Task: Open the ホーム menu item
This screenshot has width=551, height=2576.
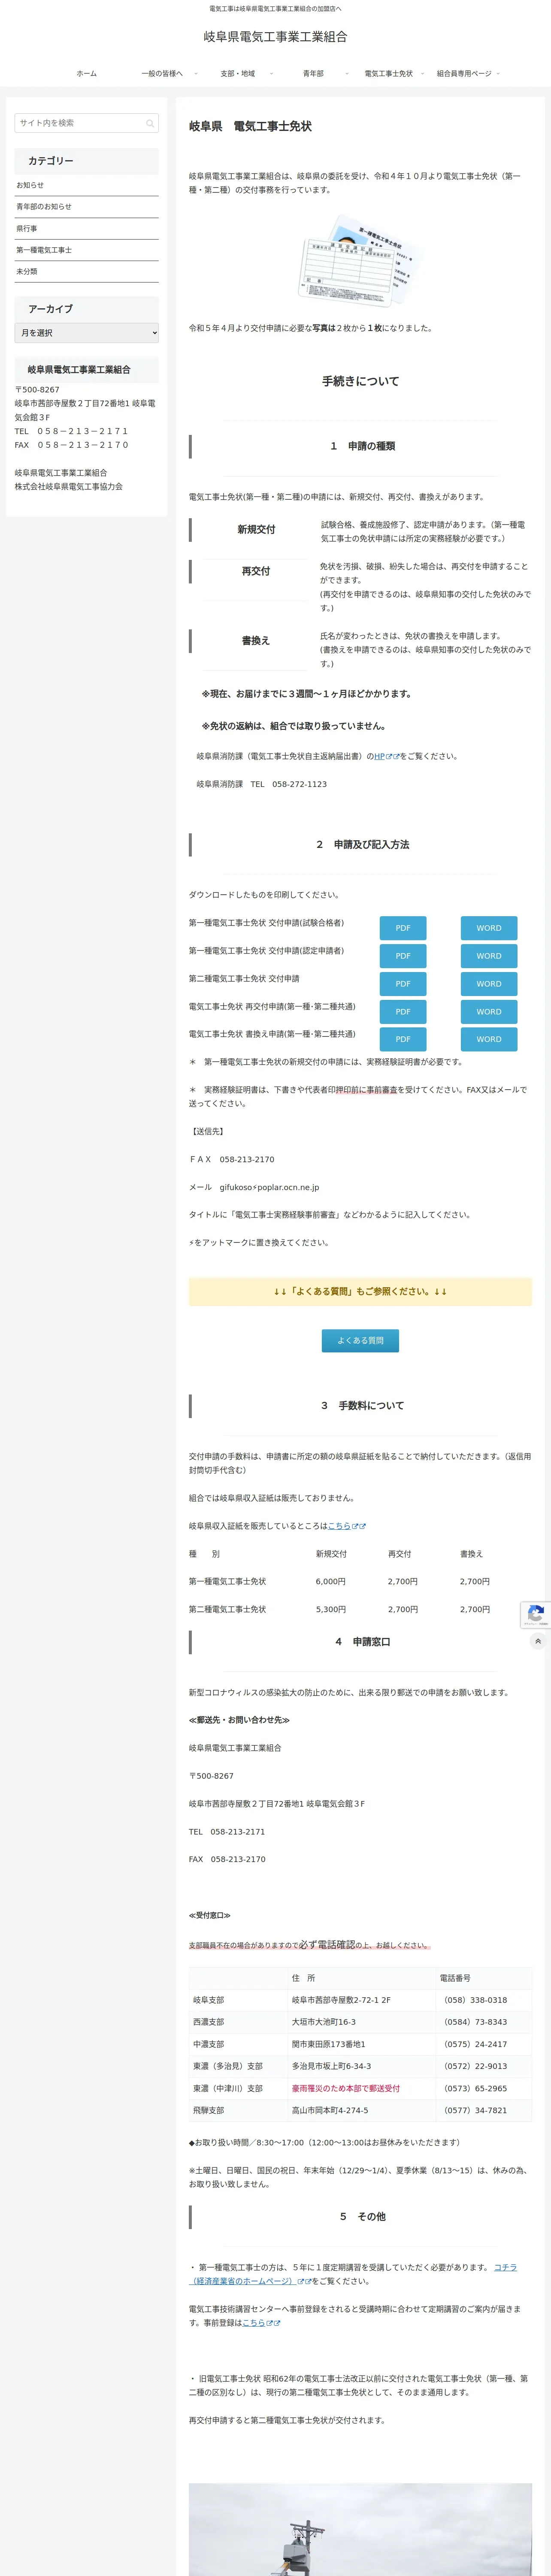Action: pyautogui.click(x=87, y=73)
